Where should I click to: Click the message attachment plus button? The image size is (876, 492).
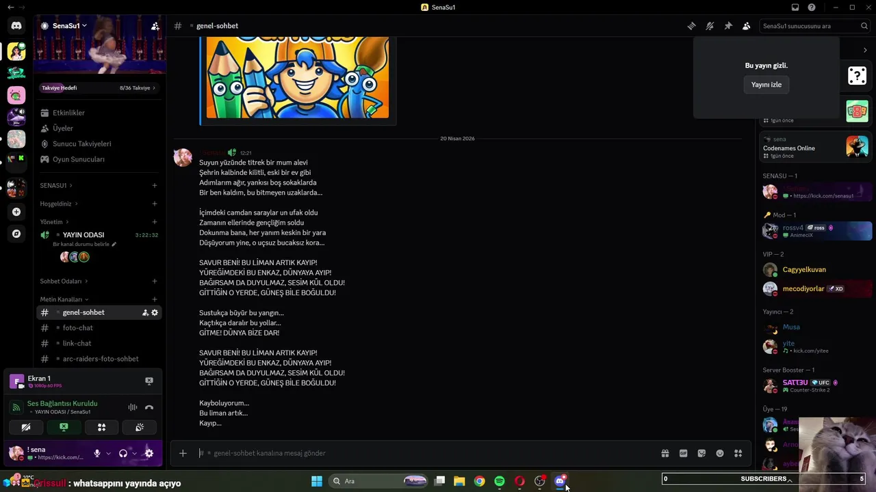[183, 453]
